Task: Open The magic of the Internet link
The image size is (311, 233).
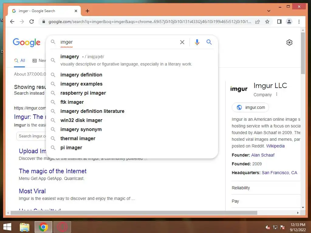Action: tap(53, 171)
